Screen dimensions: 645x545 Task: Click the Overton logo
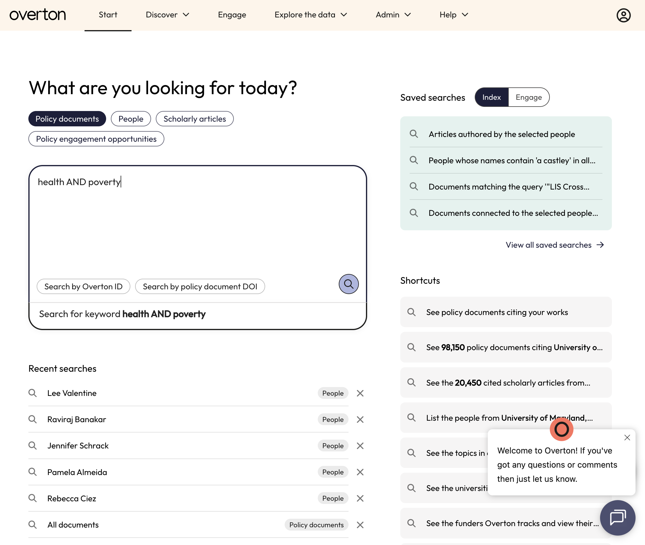pos(38,15)
